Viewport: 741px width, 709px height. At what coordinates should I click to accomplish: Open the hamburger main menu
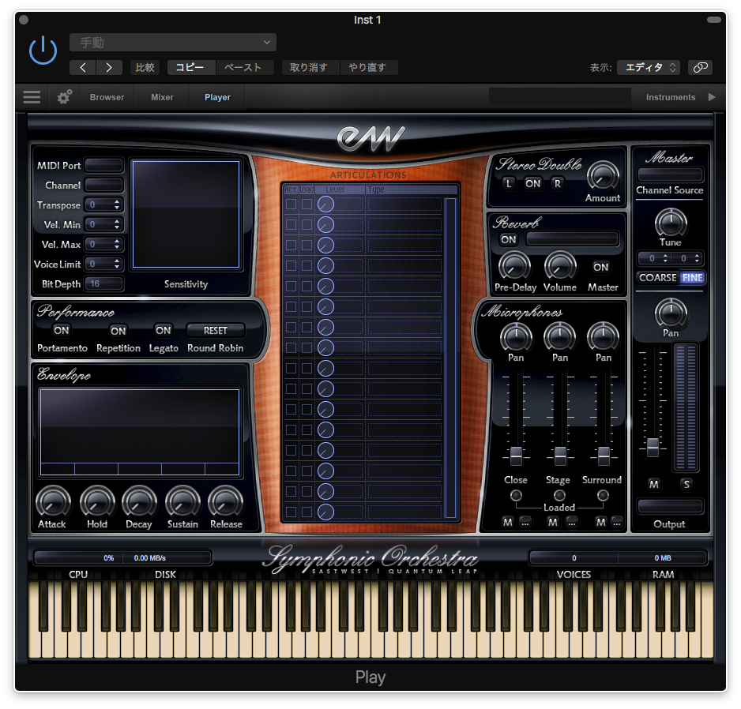click(32, 97)
